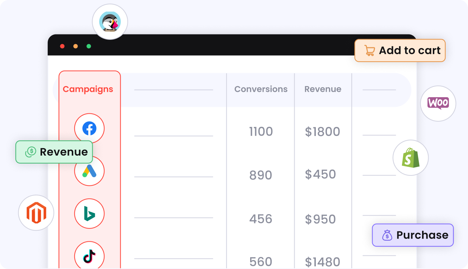The width and height of the screenshot is (468, 269).
Task: Click the money bag Purchase icon
Action: tap(387, 235)
